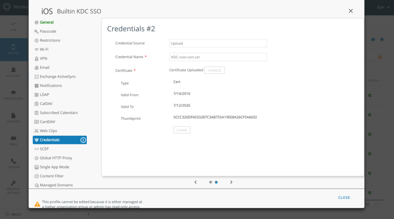Select Exchange ActiveSync in sidebar
Image resolution: width=394 pixels, height=219 pixels.
[58, 76]
